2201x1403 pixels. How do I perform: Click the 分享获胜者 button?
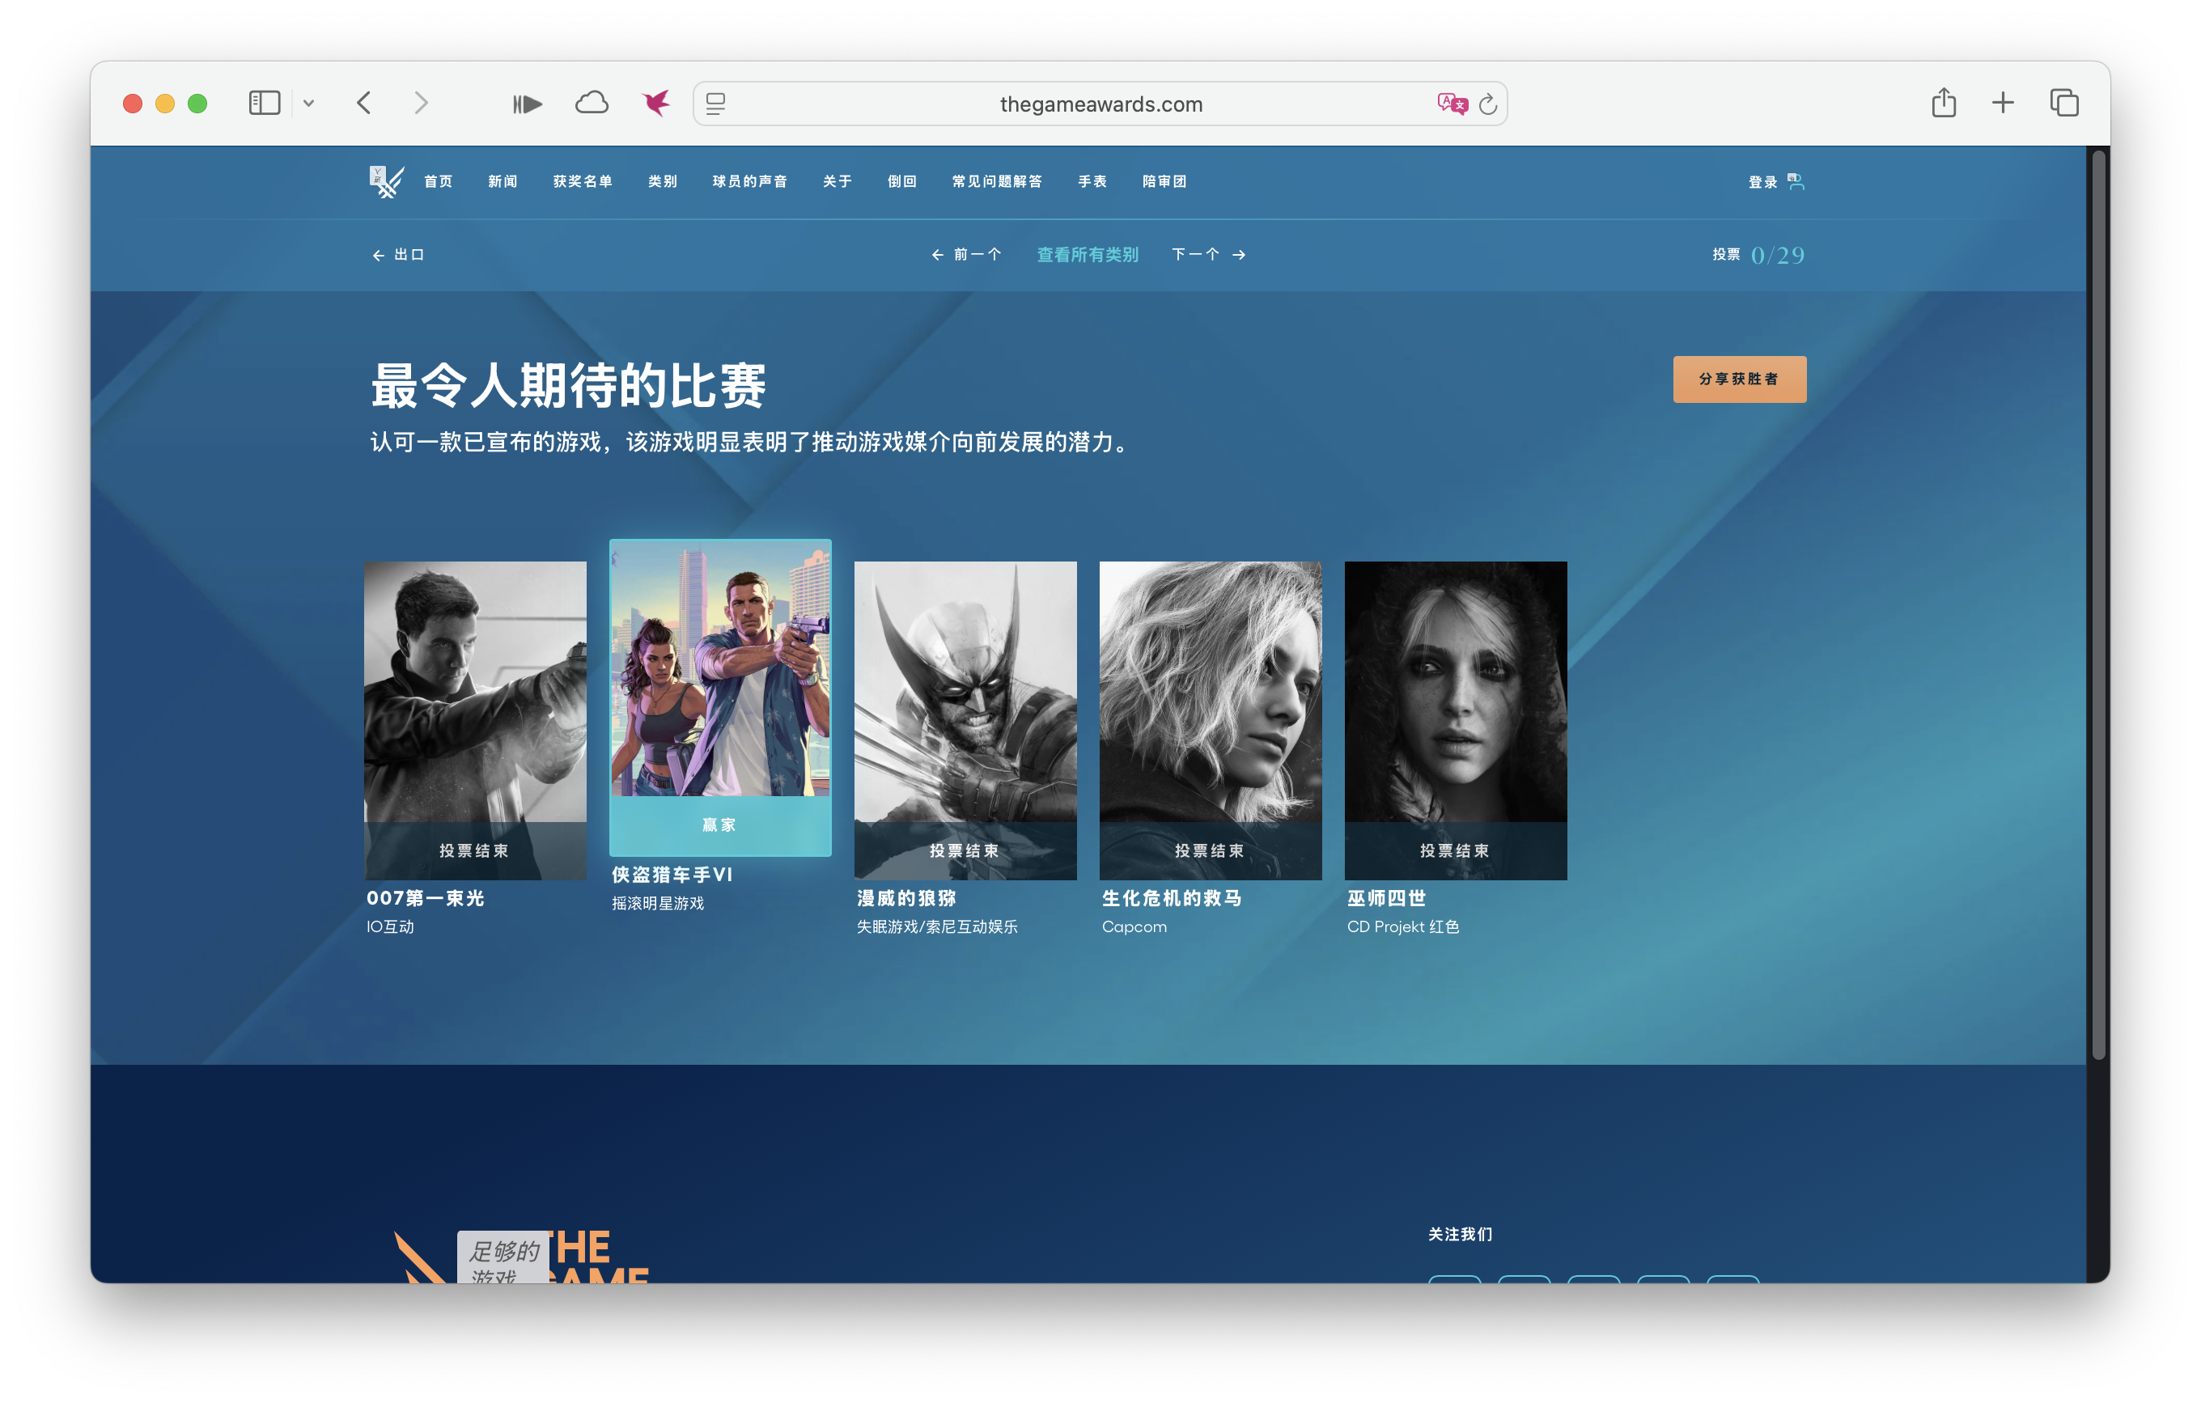point(1740,379)
